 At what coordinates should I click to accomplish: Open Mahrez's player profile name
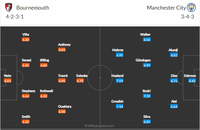click(118, 50)
